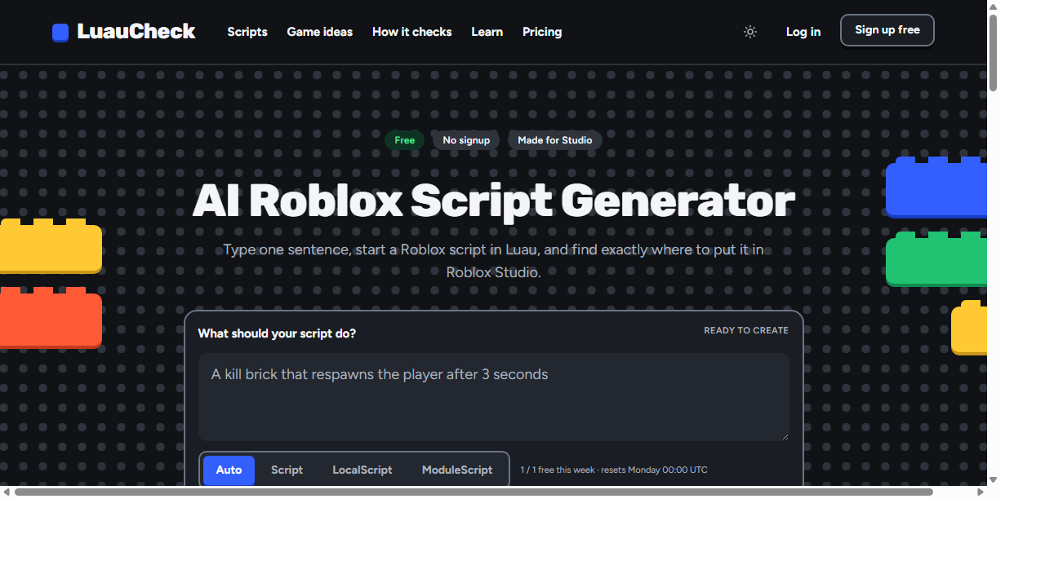Click the horizontal scrollbar thumb
The height and width of the screenshot is (587, 1045).
pyautogui.click(x=474, y=492)
